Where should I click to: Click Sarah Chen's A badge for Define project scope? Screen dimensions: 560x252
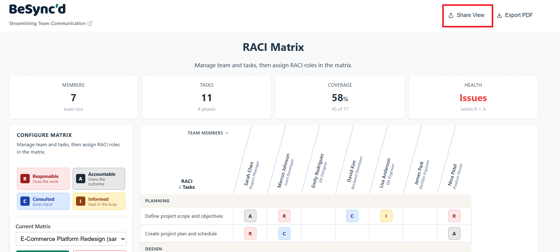coord(250,216)
